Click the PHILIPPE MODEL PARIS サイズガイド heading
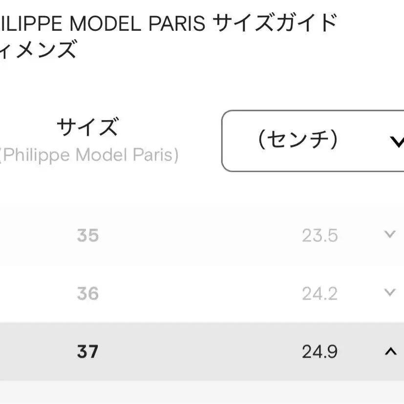 [168, 23]
